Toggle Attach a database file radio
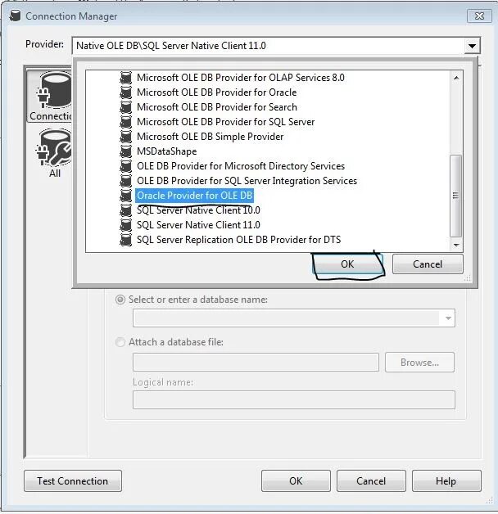This screenshot has width=498, height=514. pyautogui.click(x=120, y=342)
